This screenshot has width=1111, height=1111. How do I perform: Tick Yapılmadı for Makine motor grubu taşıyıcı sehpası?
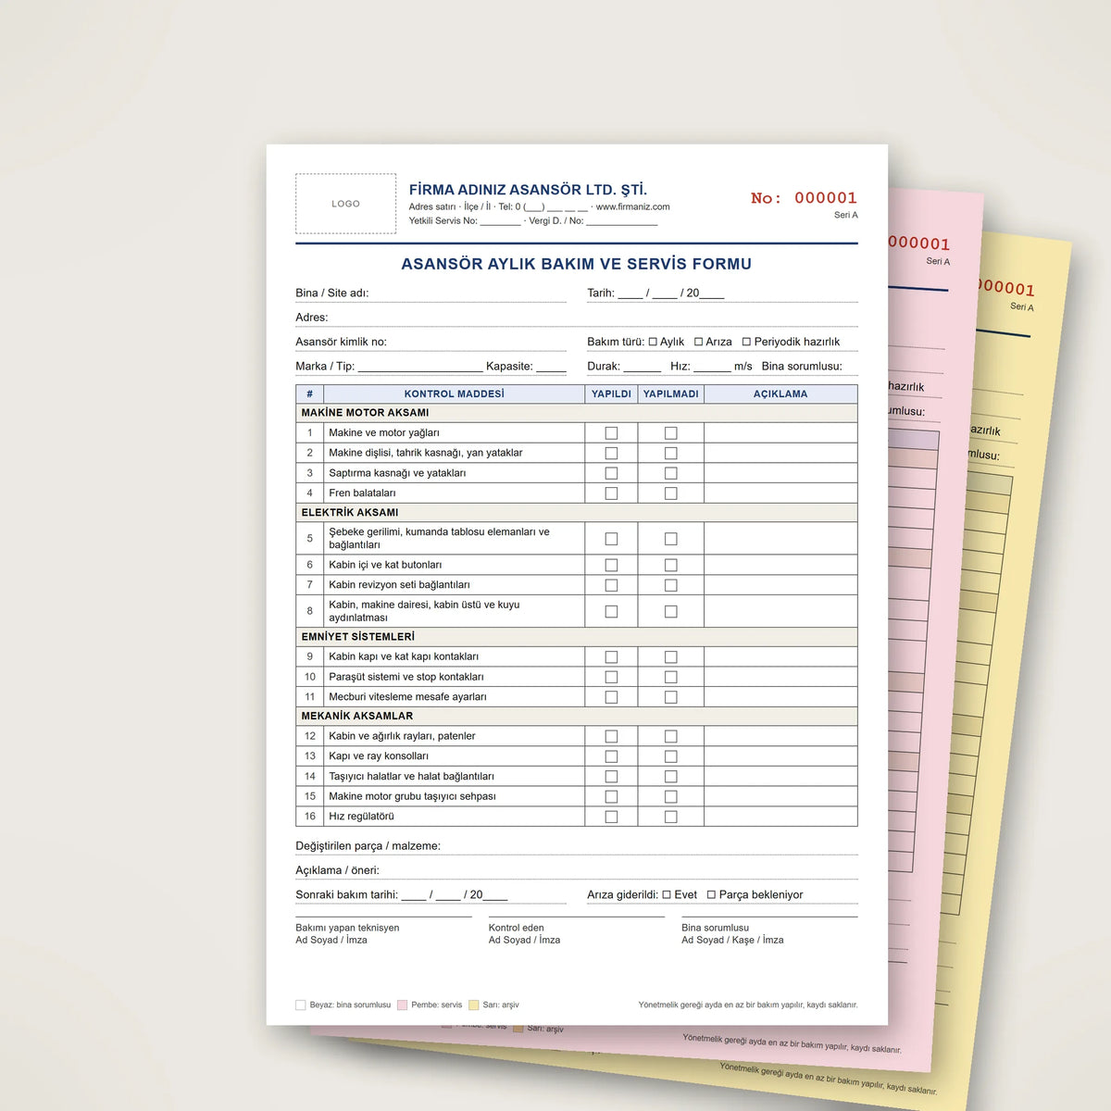tap(670, 796)
